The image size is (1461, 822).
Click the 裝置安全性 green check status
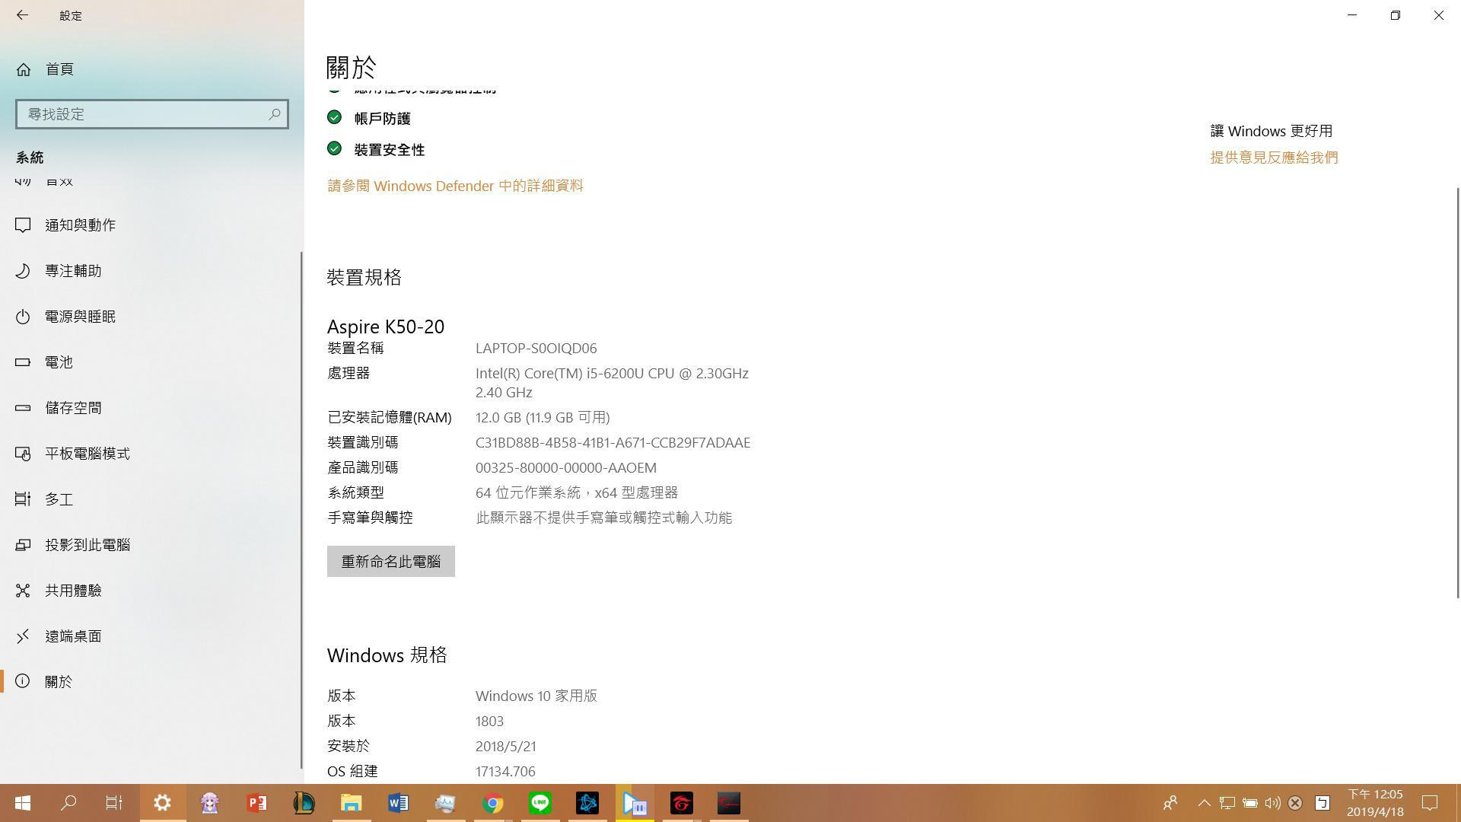click(334, 148)
